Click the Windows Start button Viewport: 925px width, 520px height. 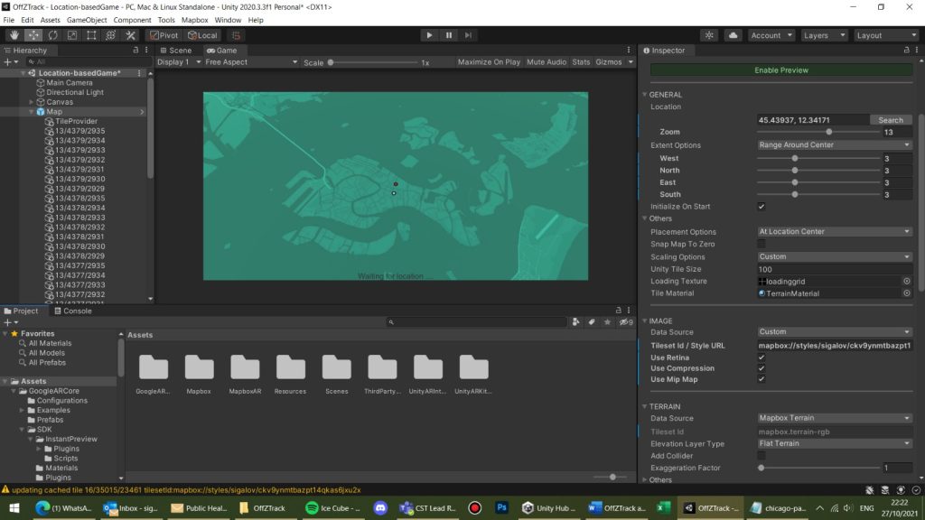pyautogui.click(x=14, y=507)
